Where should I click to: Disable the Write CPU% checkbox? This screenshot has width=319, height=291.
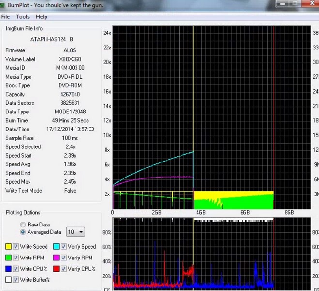point(16,269)
